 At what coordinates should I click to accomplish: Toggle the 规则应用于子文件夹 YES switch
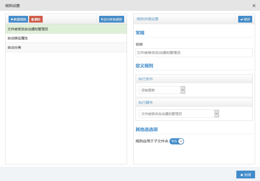177,141
